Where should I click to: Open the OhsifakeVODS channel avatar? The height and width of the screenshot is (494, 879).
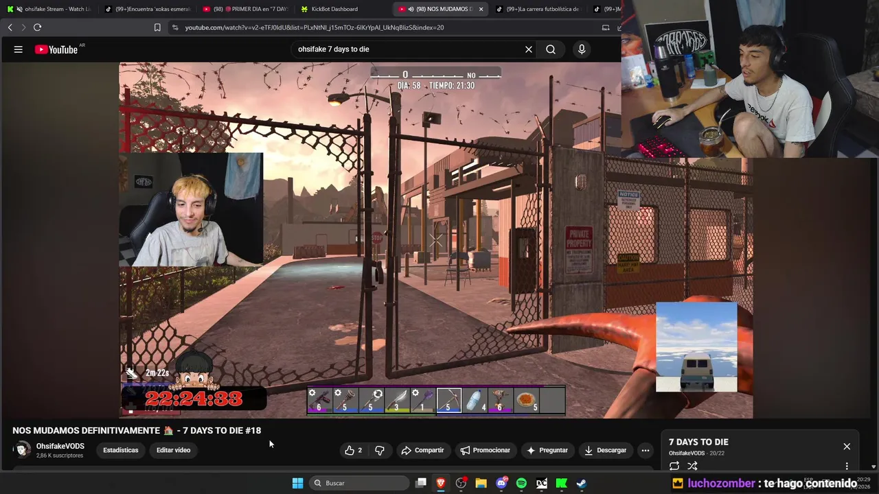tap(23, 450)
